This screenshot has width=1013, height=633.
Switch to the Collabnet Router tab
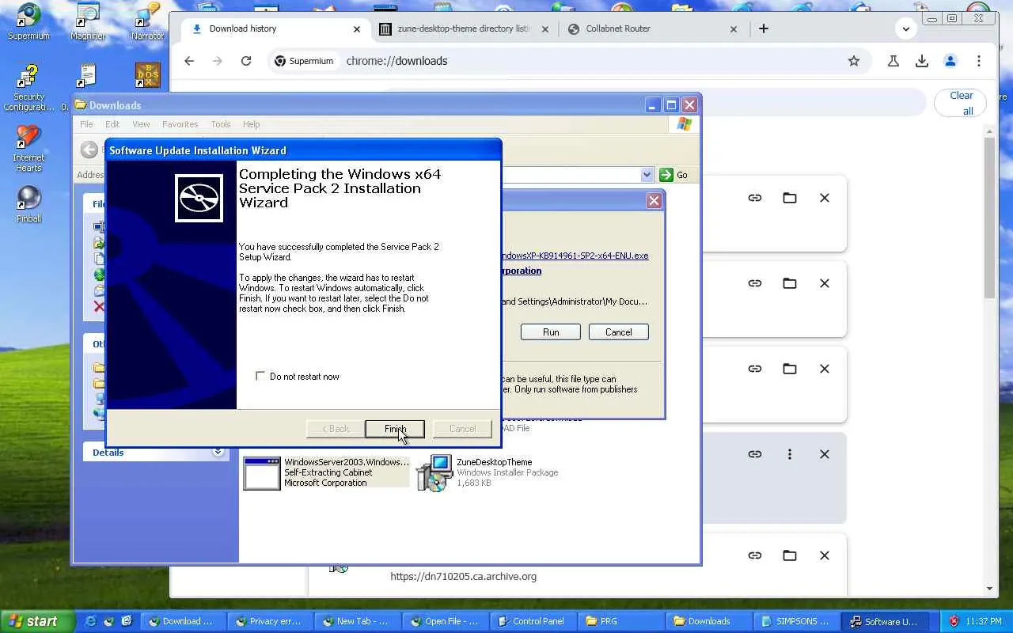pyautogui.click(x=653, y=28)
